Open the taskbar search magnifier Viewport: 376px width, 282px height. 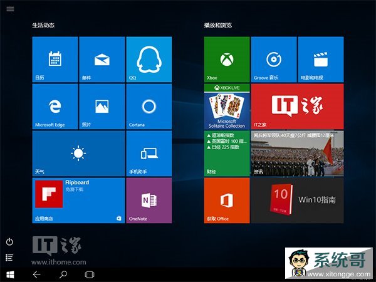[63, 274]
